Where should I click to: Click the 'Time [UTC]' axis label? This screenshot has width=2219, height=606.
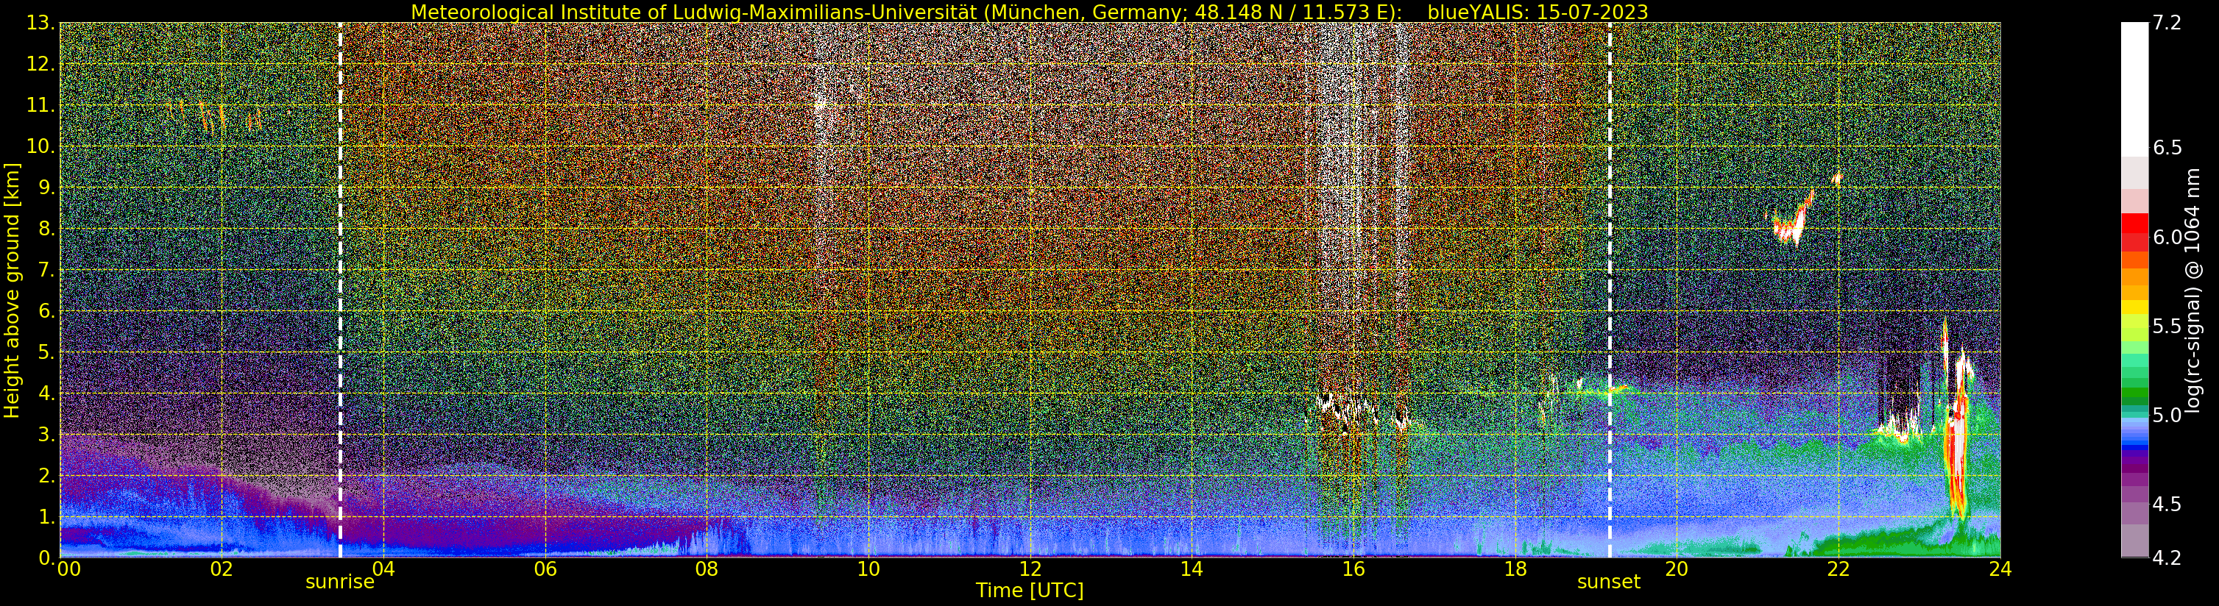(x=1030, y=591)
